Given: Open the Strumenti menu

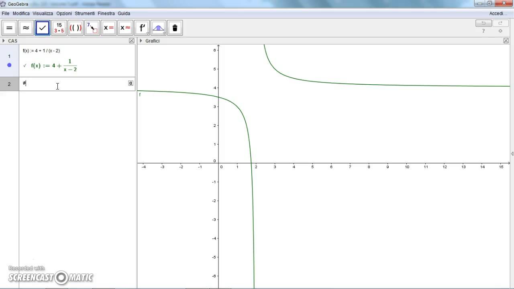Looking at the screenshot, I should coord(85,13).
